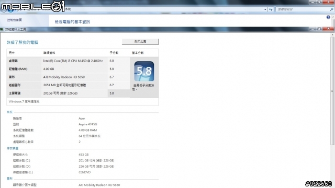The height and width of the screenshot is (188, 335).
Task: Click 226 GB 可用 value for partition D:
Action: click(96, 167)
